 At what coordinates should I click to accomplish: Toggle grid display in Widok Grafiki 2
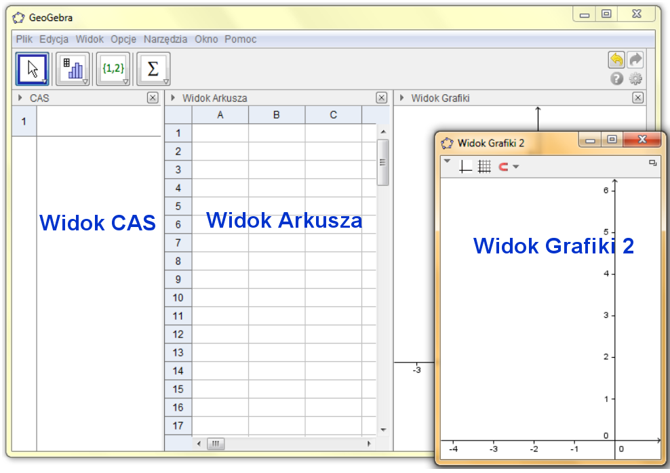484,167
